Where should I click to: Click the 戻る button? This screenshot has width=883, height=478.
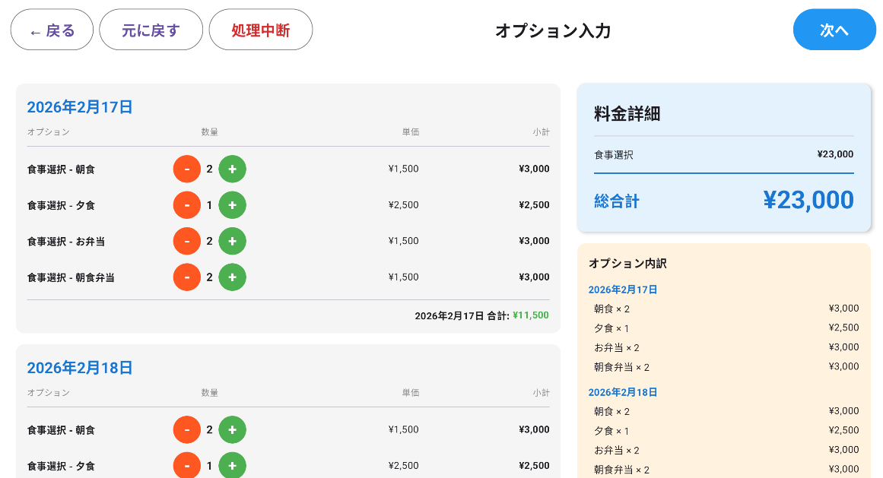[x=52, y=29]
